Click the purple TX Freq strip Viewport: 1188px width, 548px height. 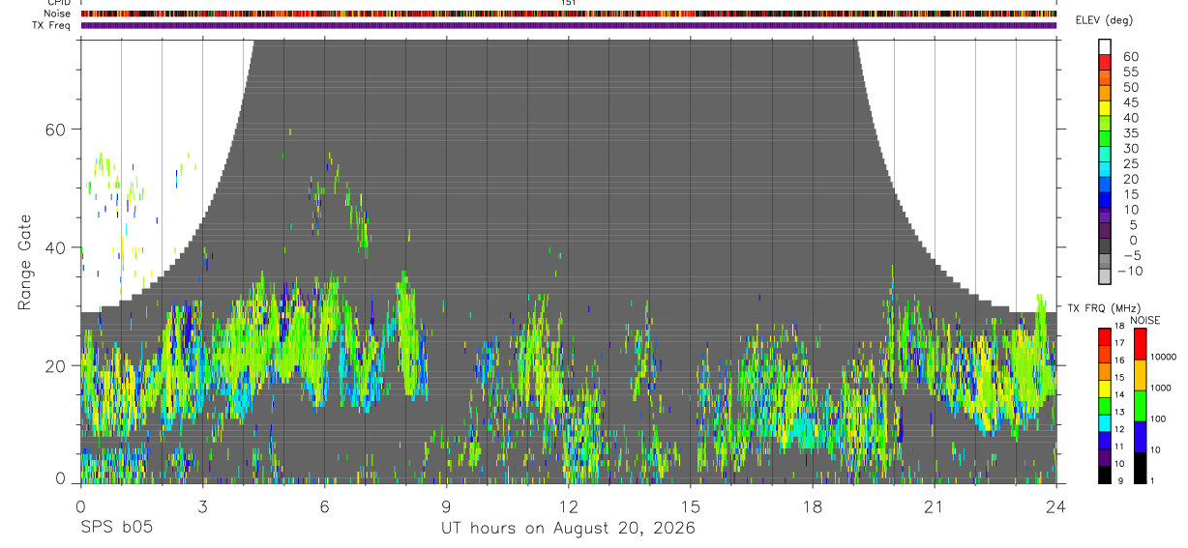click(569, 25)
